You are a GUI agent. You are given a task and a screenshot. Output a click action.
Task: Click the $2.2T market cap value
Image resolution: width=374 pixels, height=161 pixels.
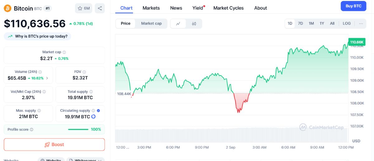click(46, 58)
